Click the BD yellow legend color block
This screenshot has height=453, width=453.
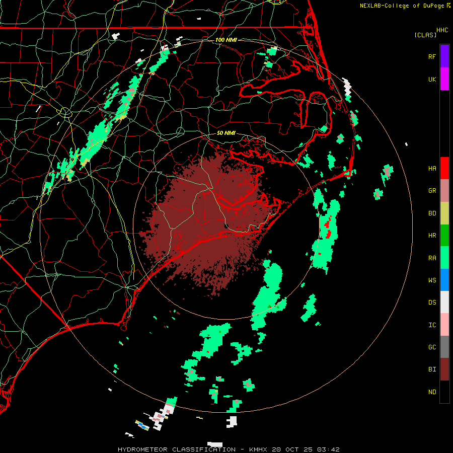click(444, 213)
